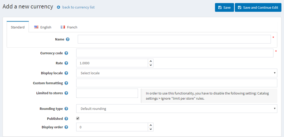Image resolution: width=284 pixels, height=137 pixels.
Task: Uncheck the Published checkbox
Action: [x=78, y=119]
